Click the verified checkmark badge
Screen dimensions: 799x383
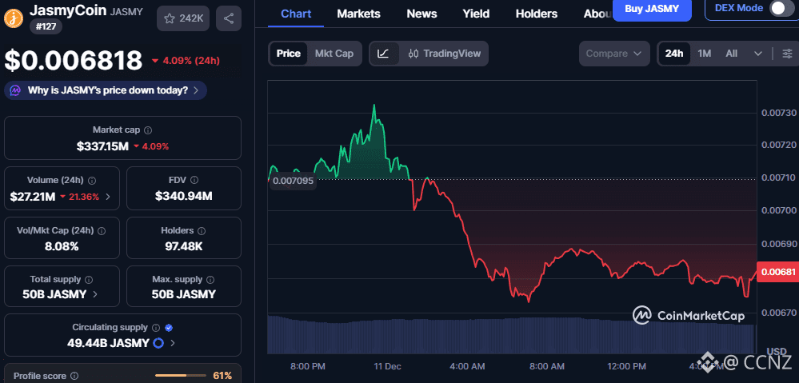169,328
